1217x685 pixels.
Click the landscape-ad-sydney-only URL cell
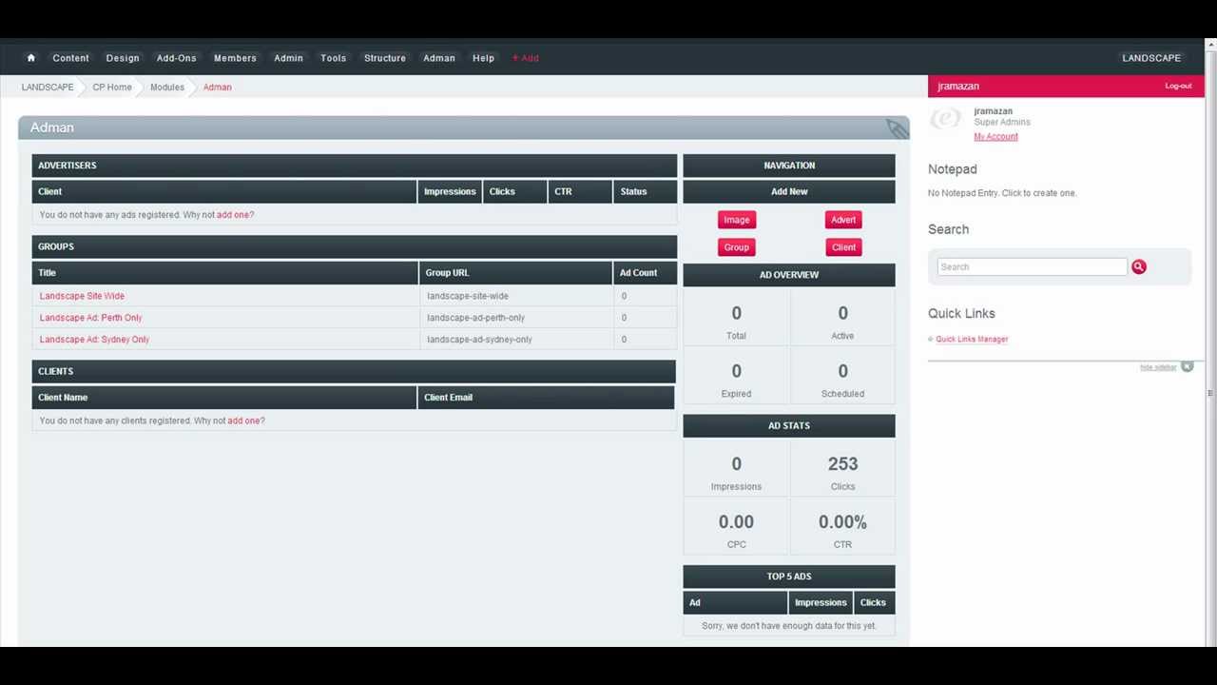[x=516, y=340]
